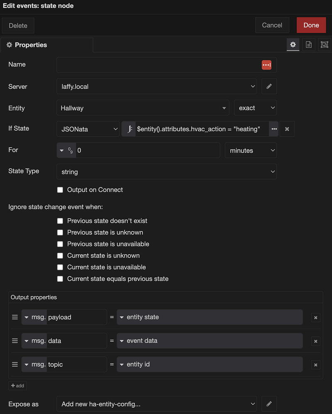332x414 pixels.
Task: Tick Current state equals previous state
Action: 60,279
